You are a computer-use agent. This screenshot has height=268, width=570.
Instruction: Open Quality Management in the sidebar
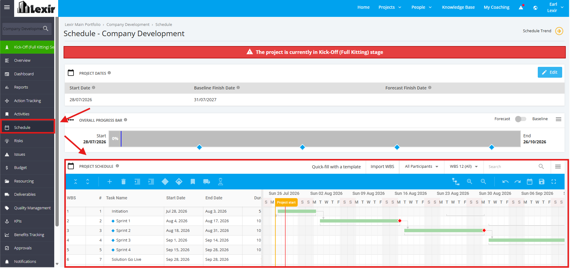click(x=27, y=208)
